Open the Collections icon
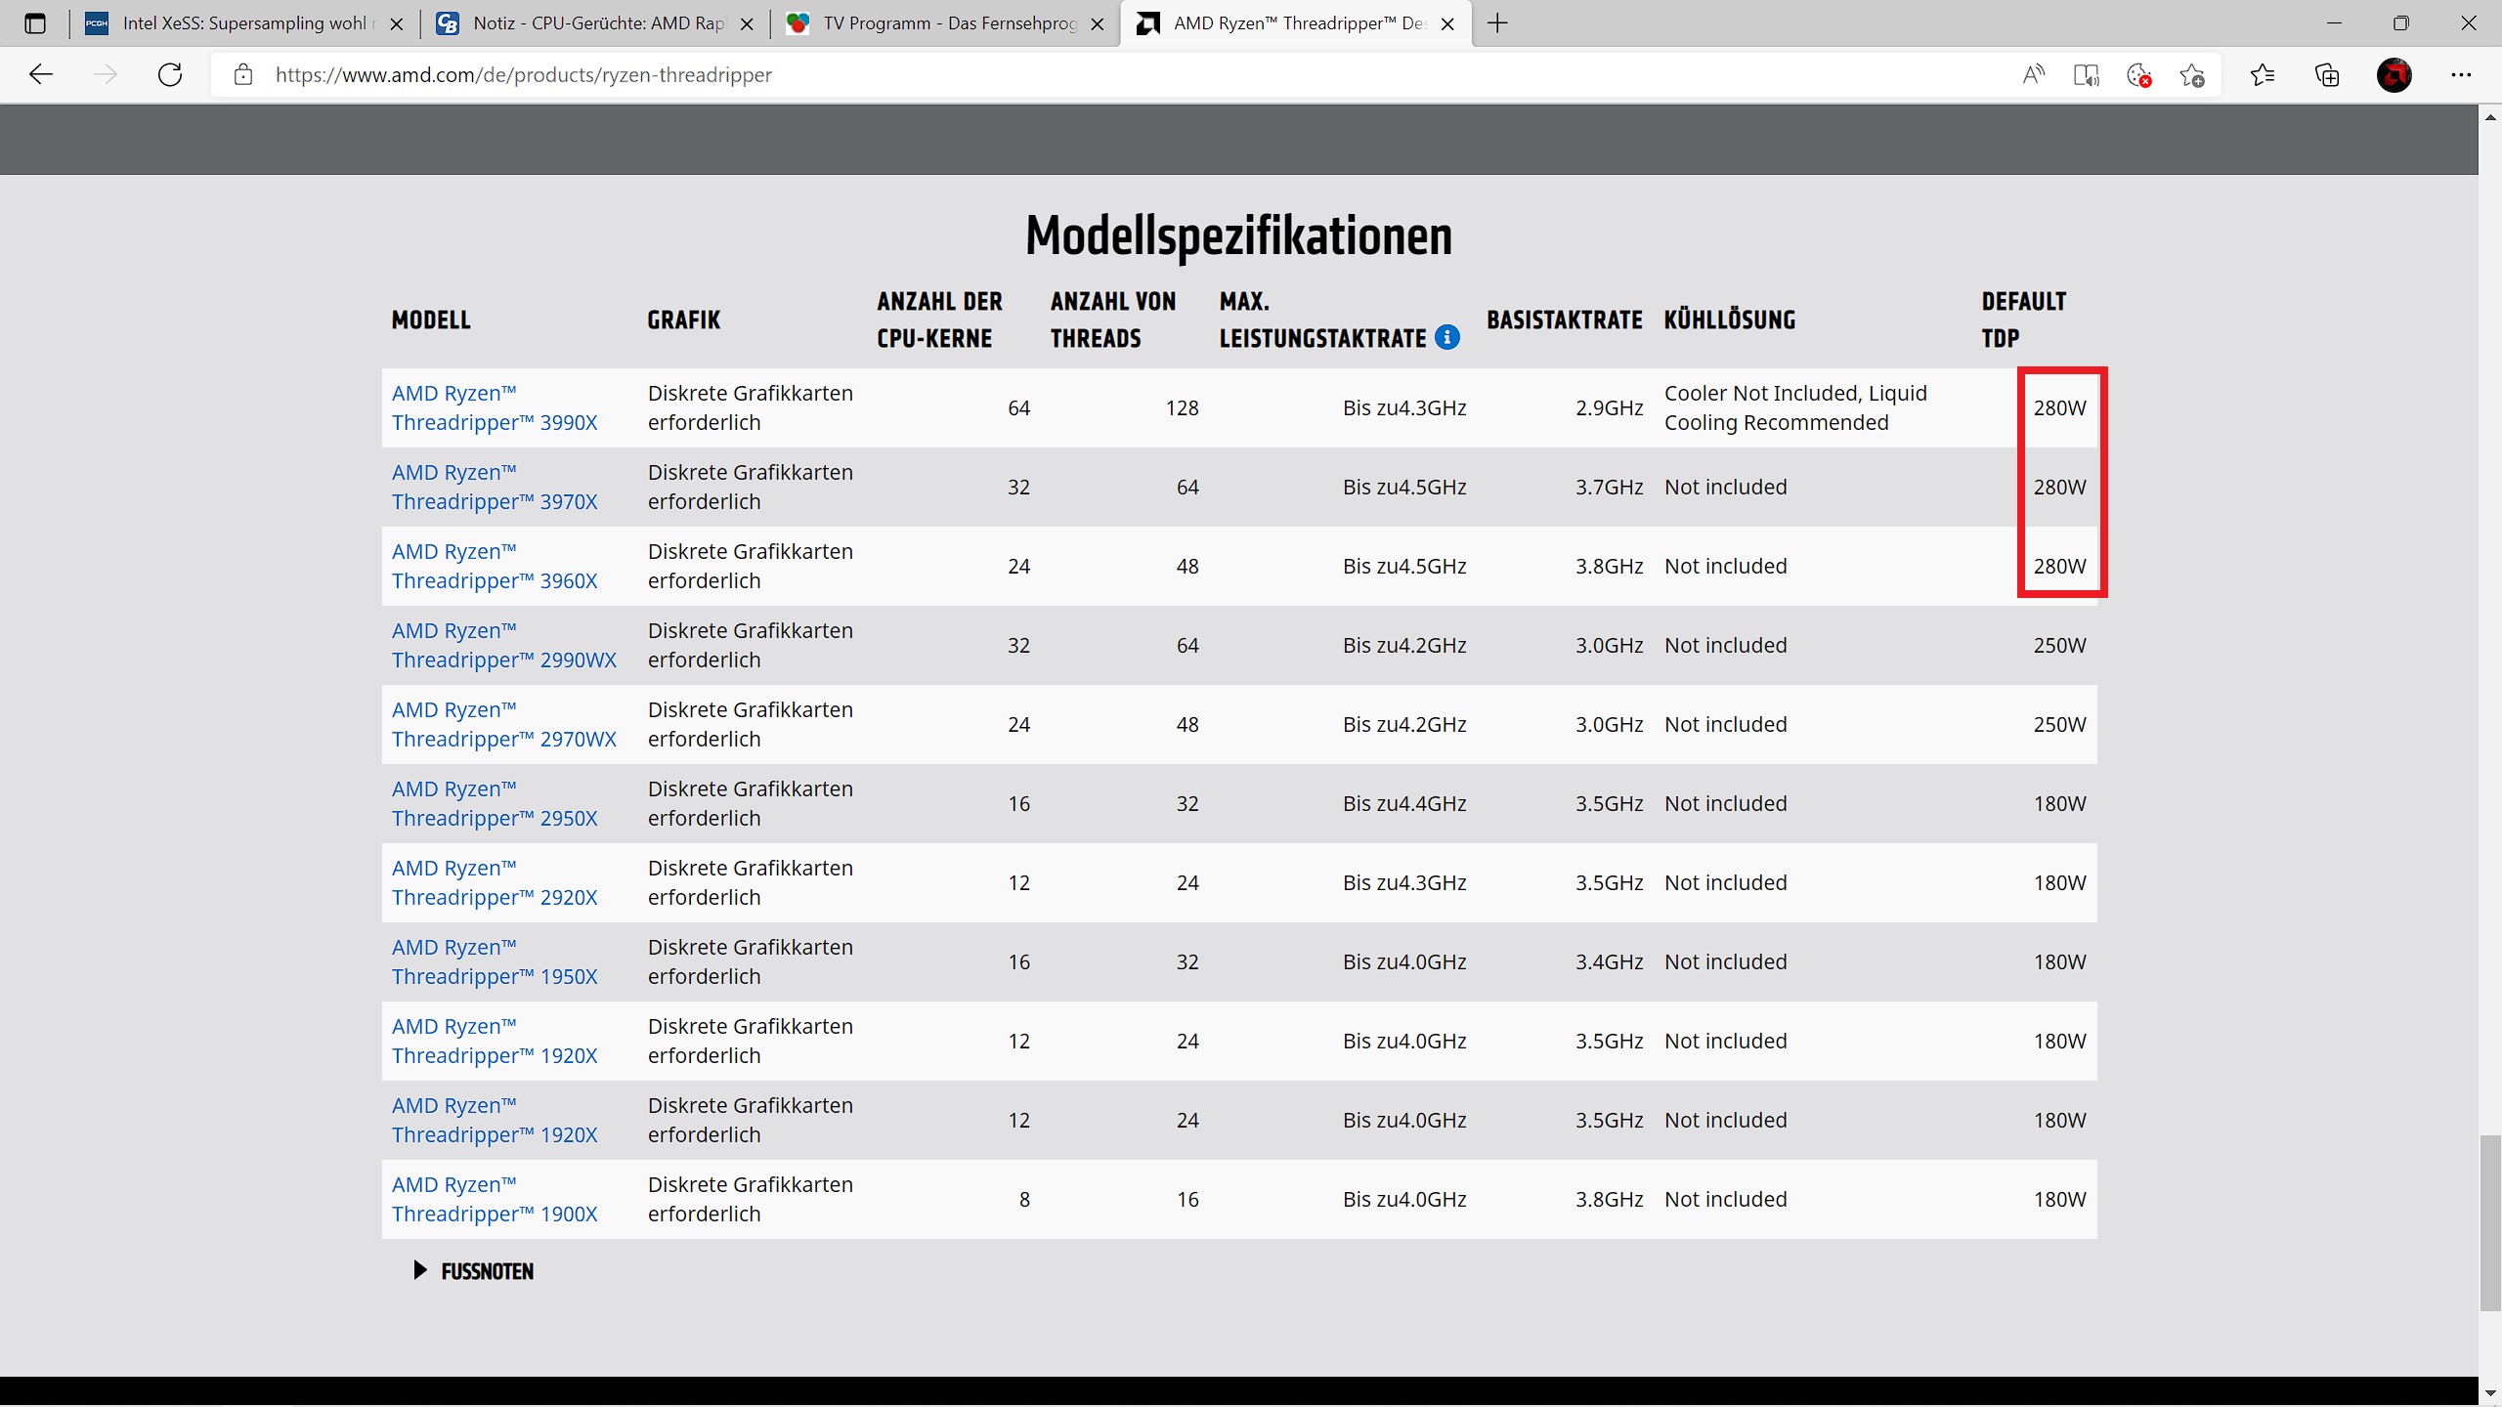Viewport: 2502px width, 1407px height. [2328, 75]
